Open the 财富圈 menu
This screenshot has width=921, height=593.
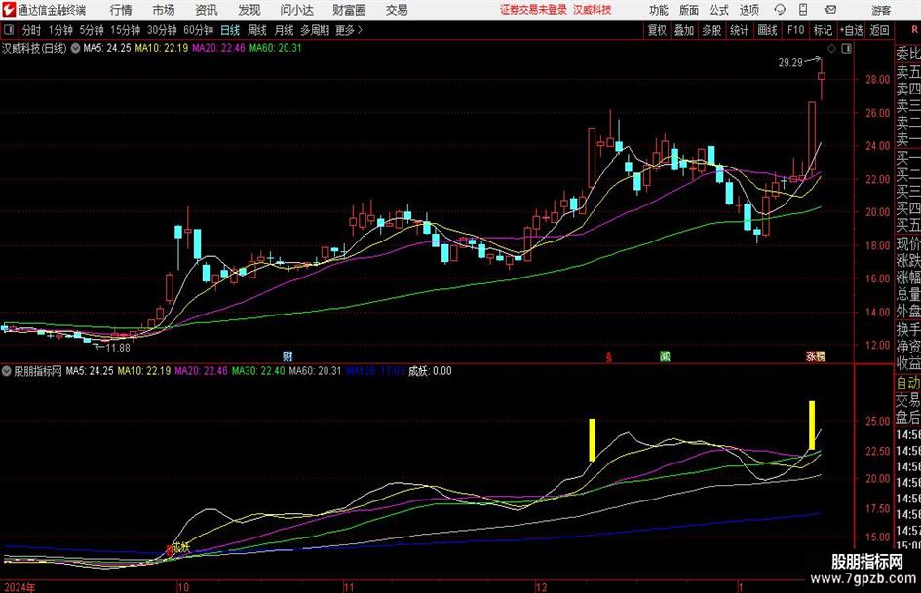[349, 10]
